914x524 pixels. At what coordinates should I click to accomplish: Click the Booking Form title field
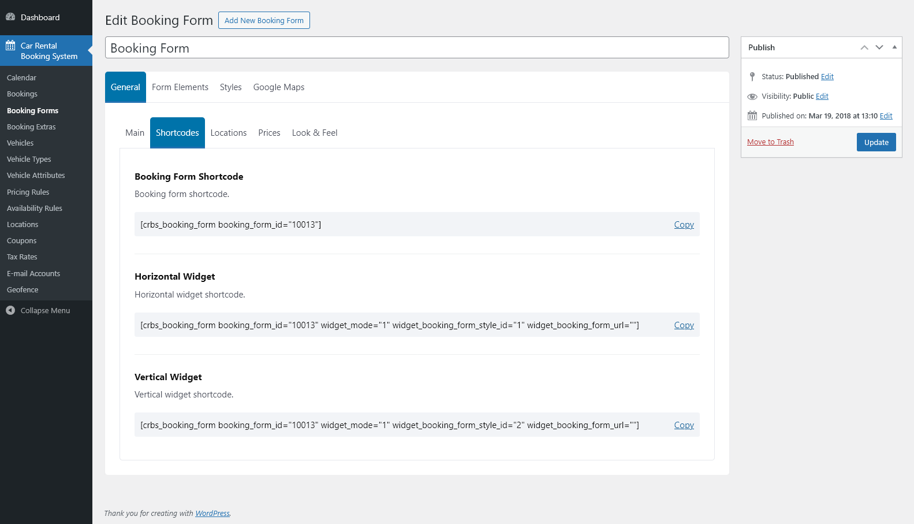pyautogui.click(x=416, y=48)
